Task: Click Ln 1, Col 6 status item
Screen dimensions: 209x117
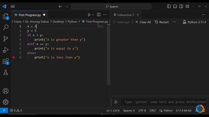Action: pyautogui.click(x=113, y=110)
